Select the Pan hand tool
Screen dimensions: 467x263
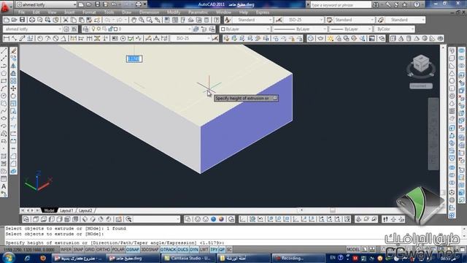point(134,20)
